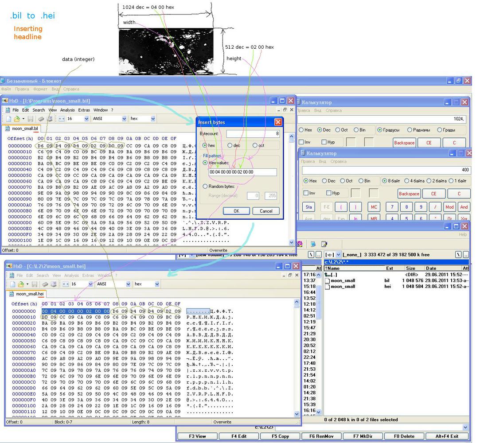
Task: Open command line history dropdown at c:\L2\2>
Action: (x=466, y=427)
